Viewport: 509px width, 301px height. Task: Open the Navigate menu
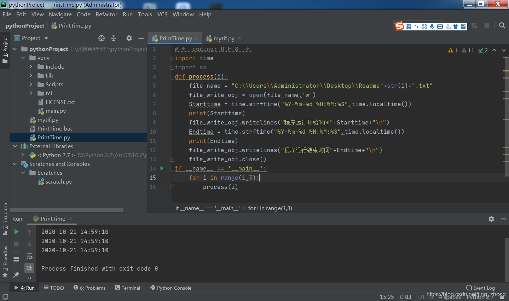coord(60,14)
